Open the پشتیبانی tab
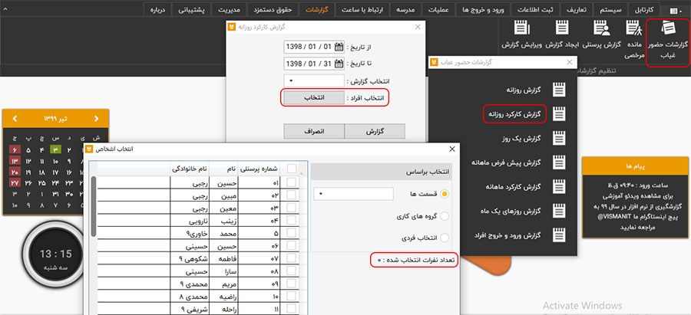Image resolution: width=691 pixels, height=315 pixels. click(x=191, y=10)
